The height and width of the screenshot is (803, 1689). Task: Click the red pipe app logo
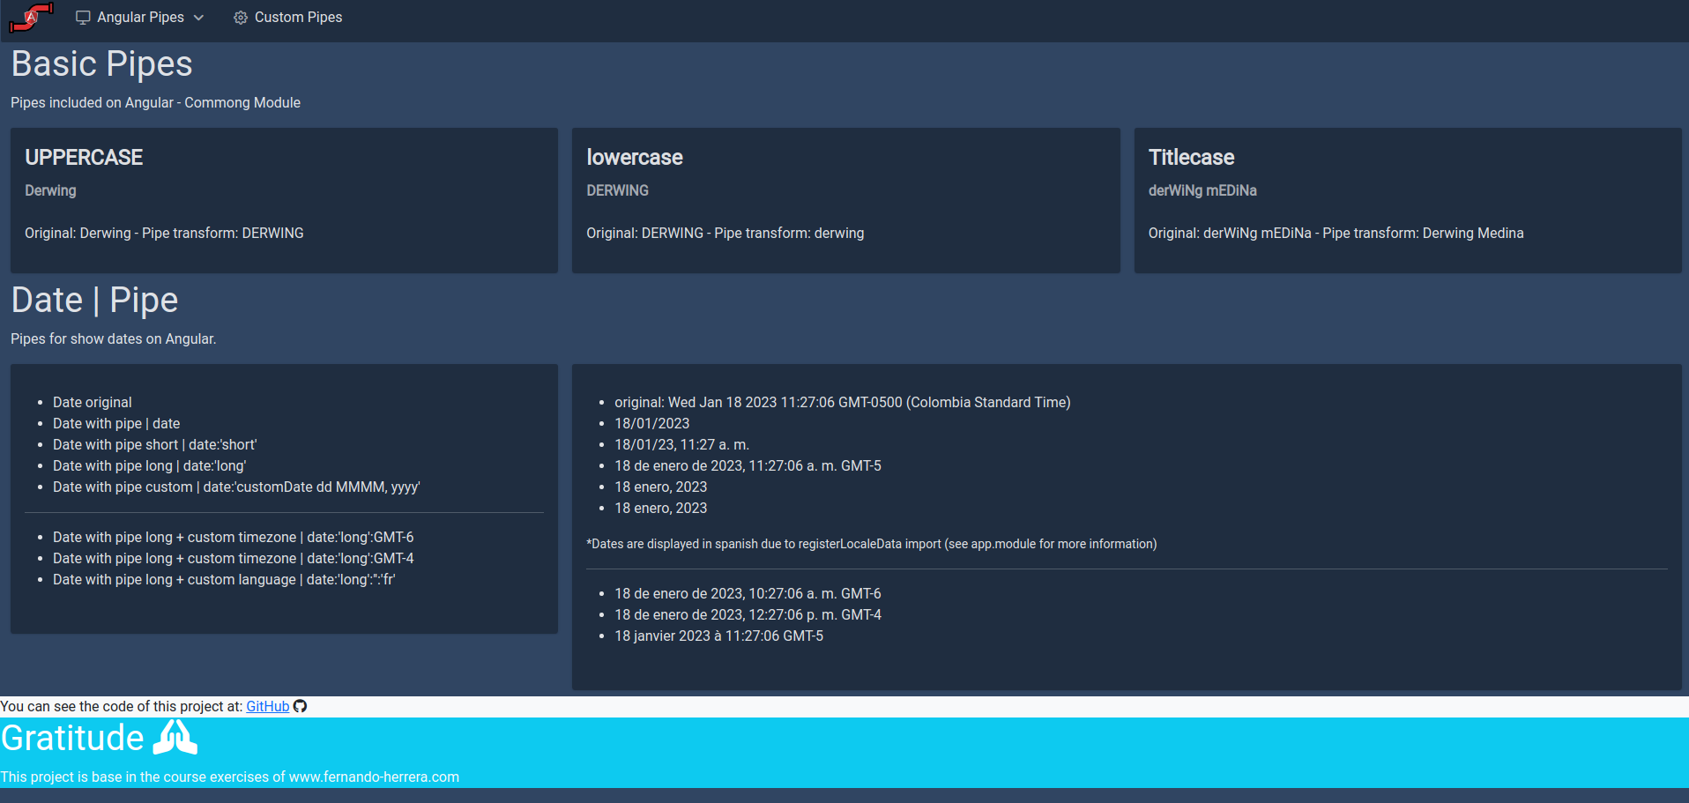coord(31,17)
